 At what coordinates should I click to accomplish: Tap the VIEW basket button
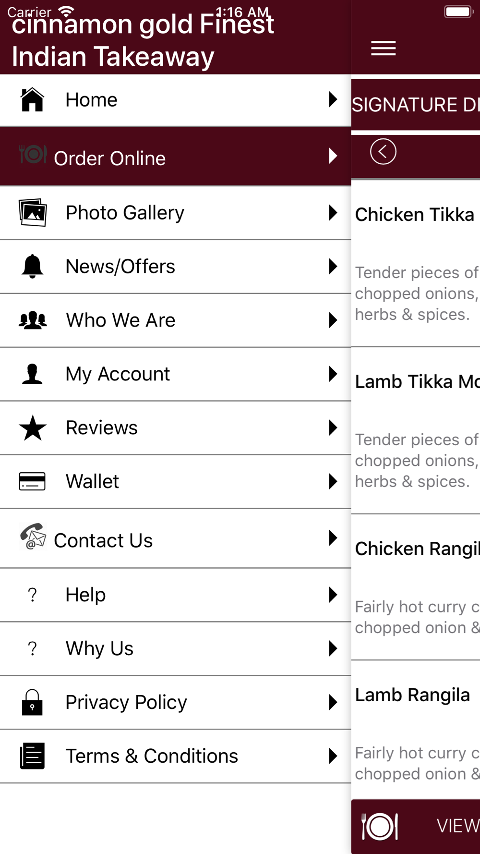coord(416,827)
